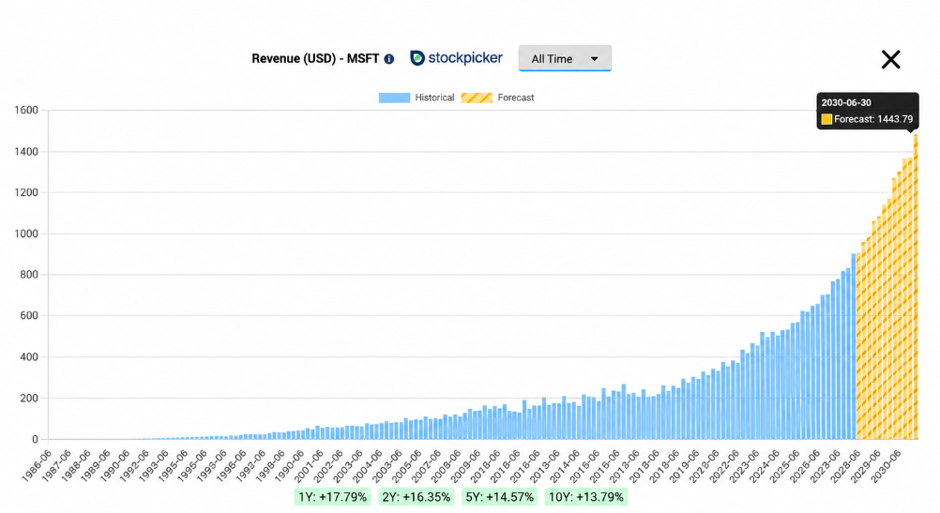Click the Revenue (USD) - MSFT title

click(x=315, y=59)
